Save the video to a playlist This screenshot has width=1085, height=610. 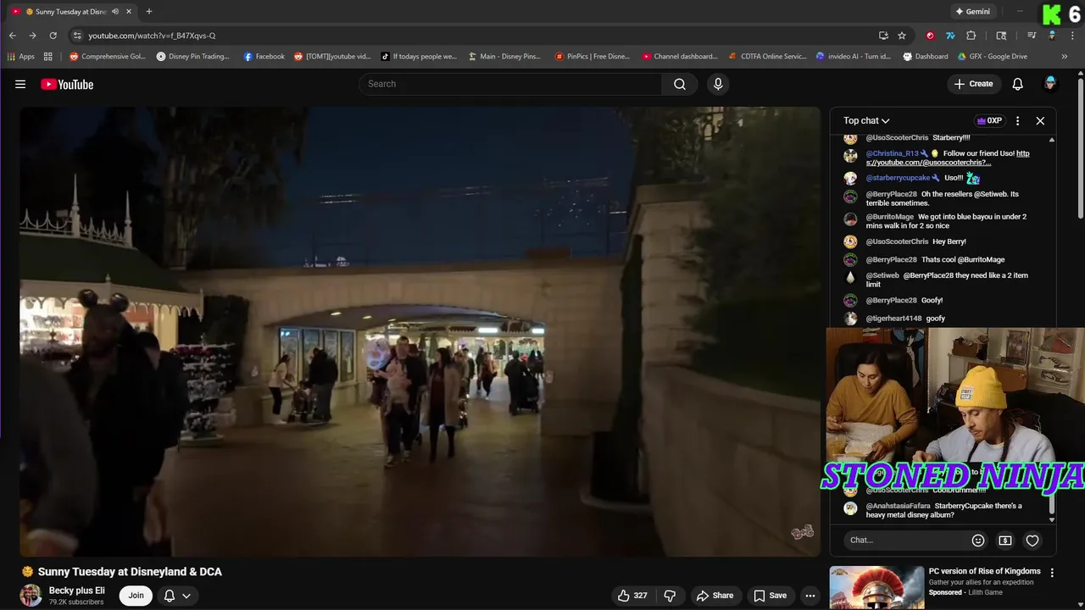pos(770,596)
